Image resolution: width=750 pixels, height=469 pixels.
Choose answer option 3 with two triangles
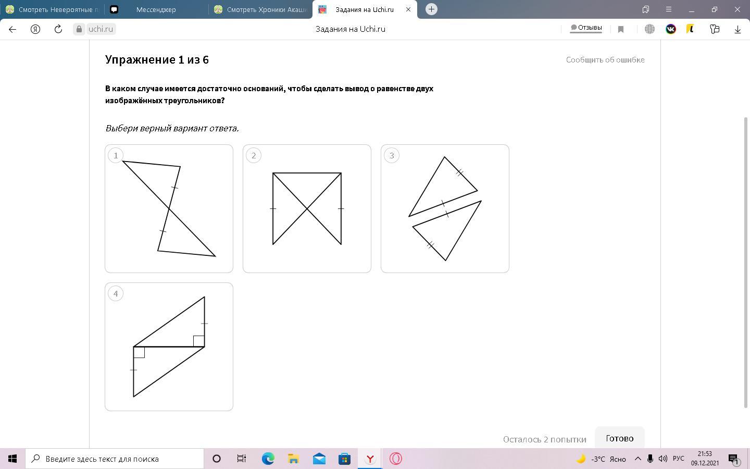tap(445, 208)
